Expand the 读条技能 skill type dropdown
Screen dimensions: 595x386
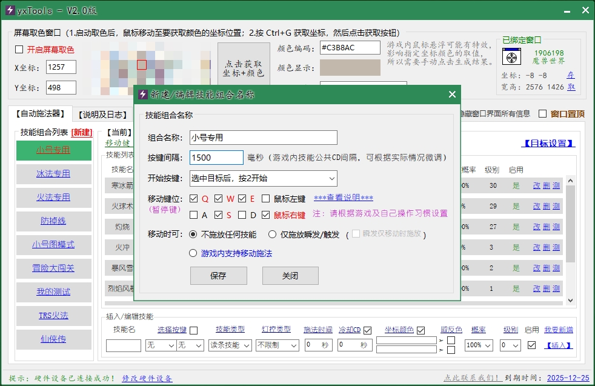[x=230, y=345]
